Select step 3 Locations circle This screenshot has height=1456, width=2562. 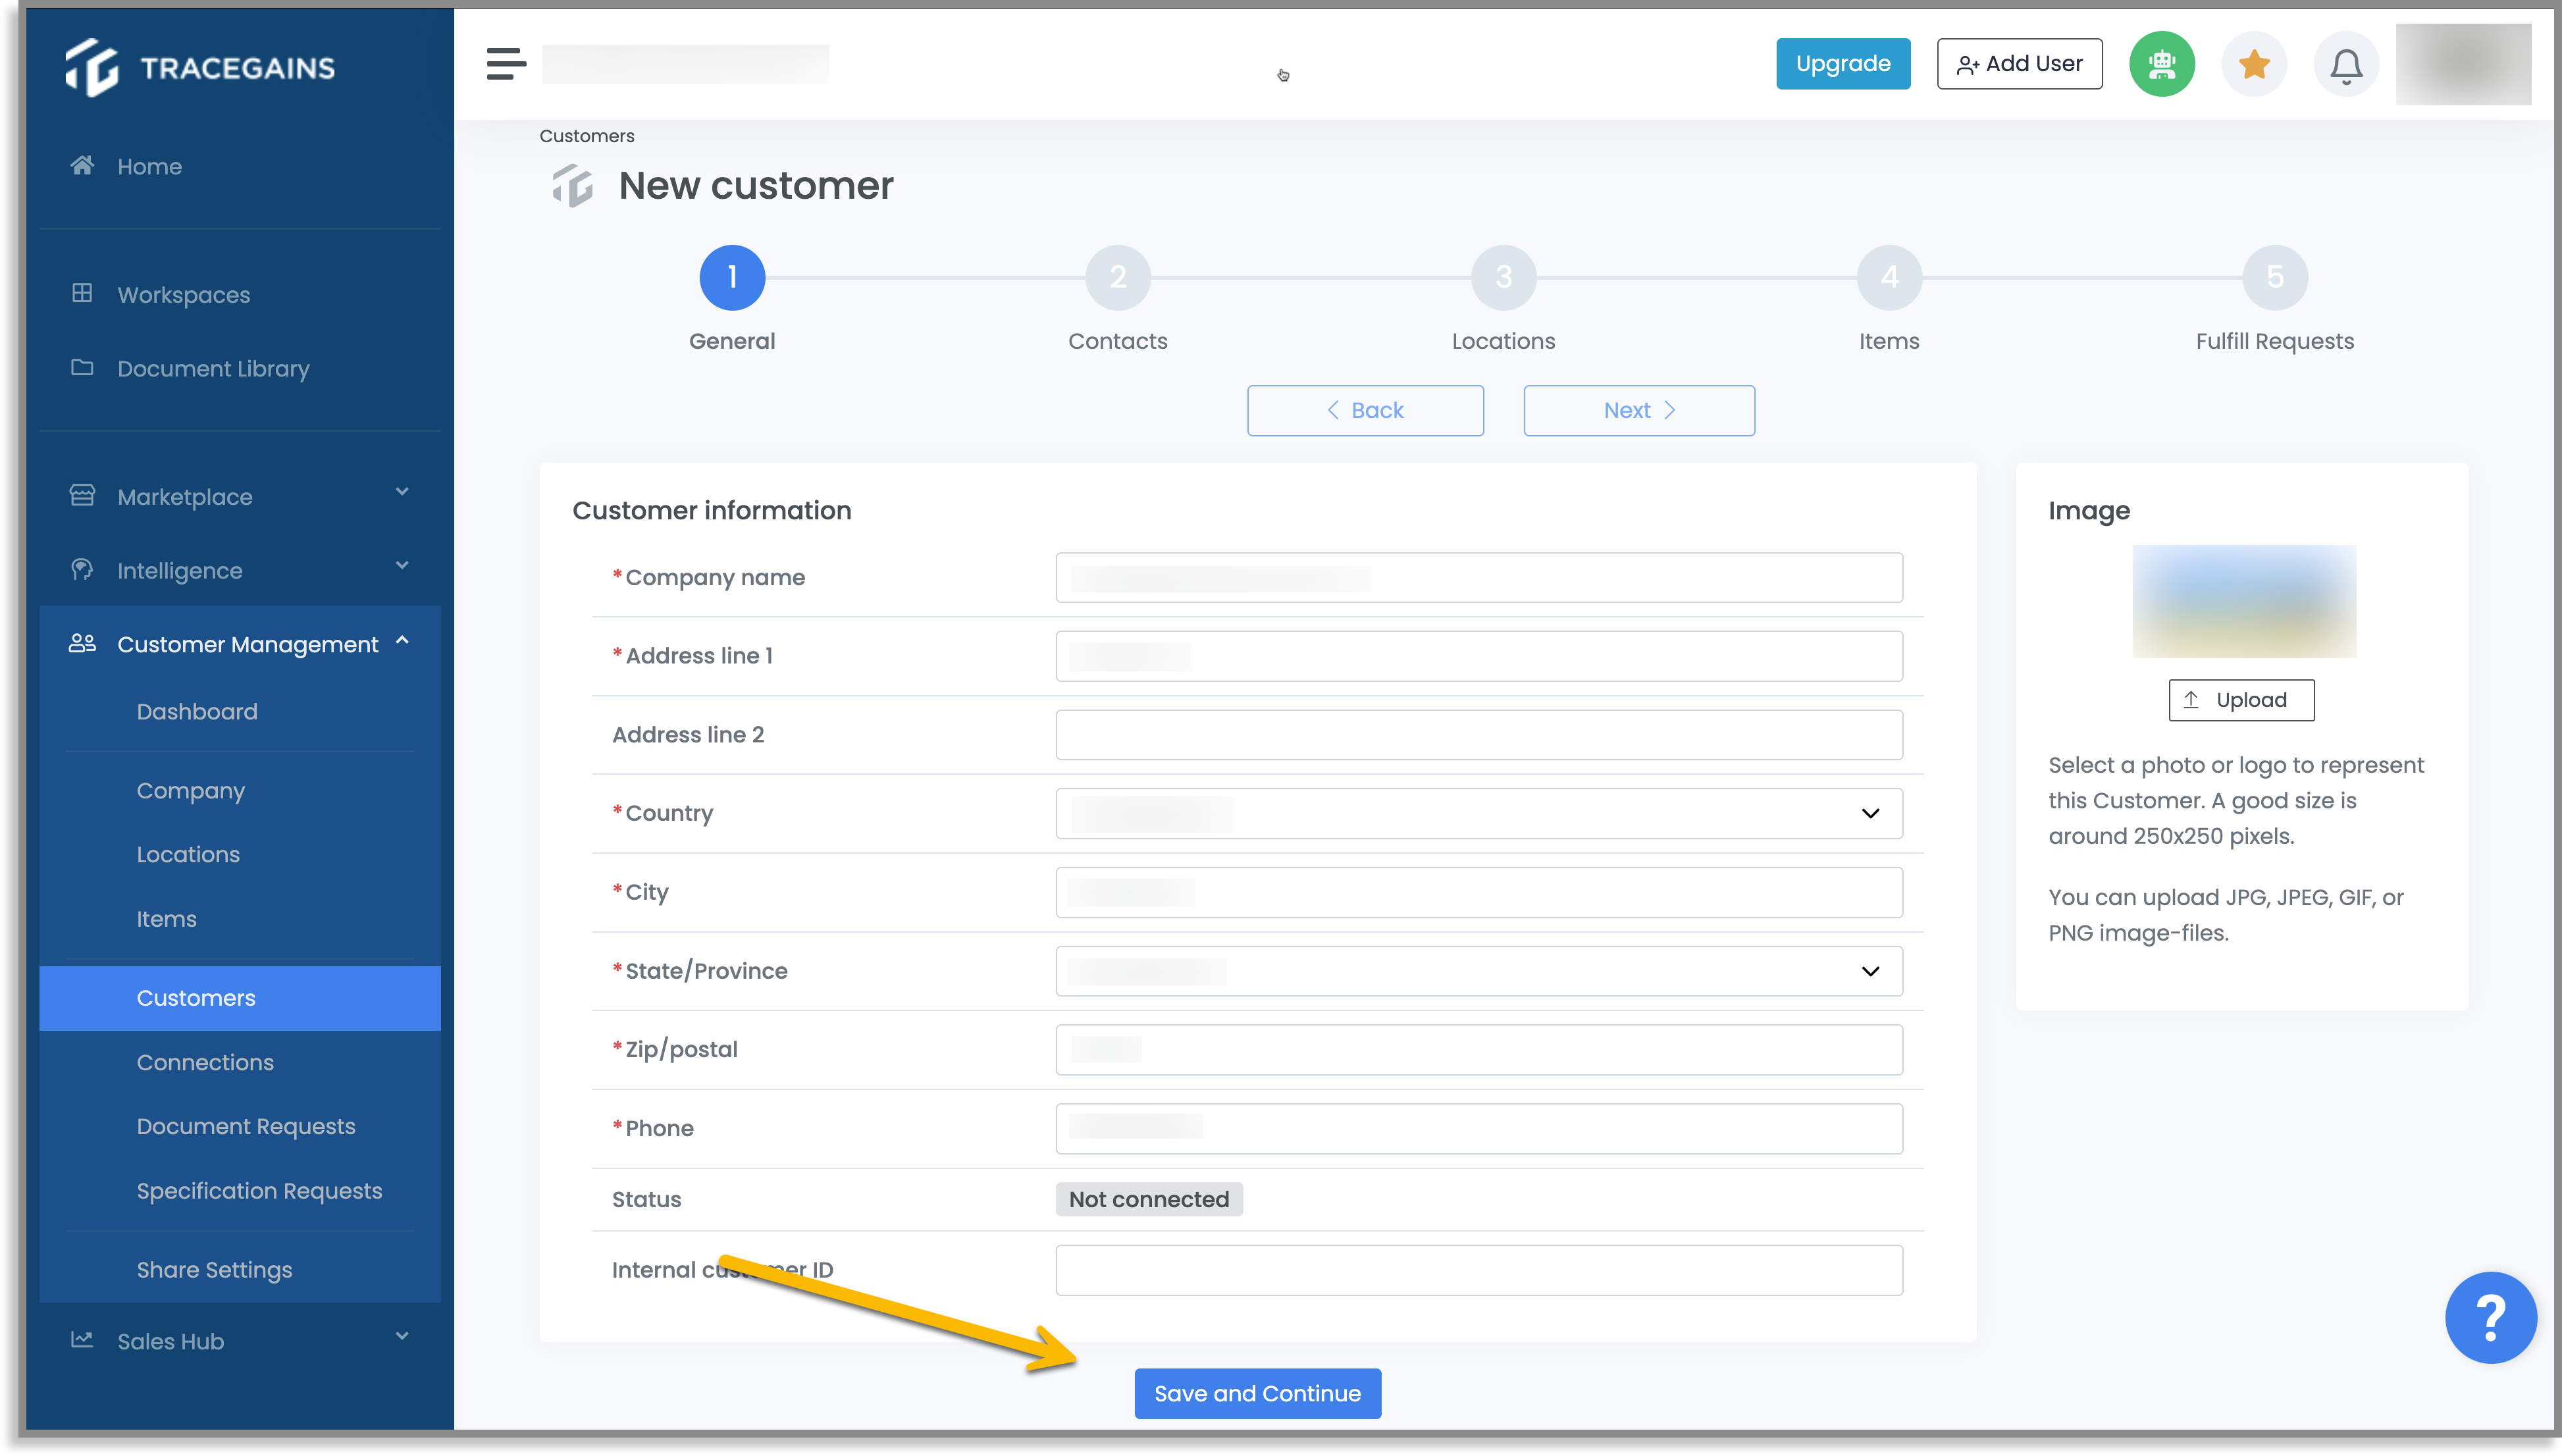click(x=1503, y=277)
